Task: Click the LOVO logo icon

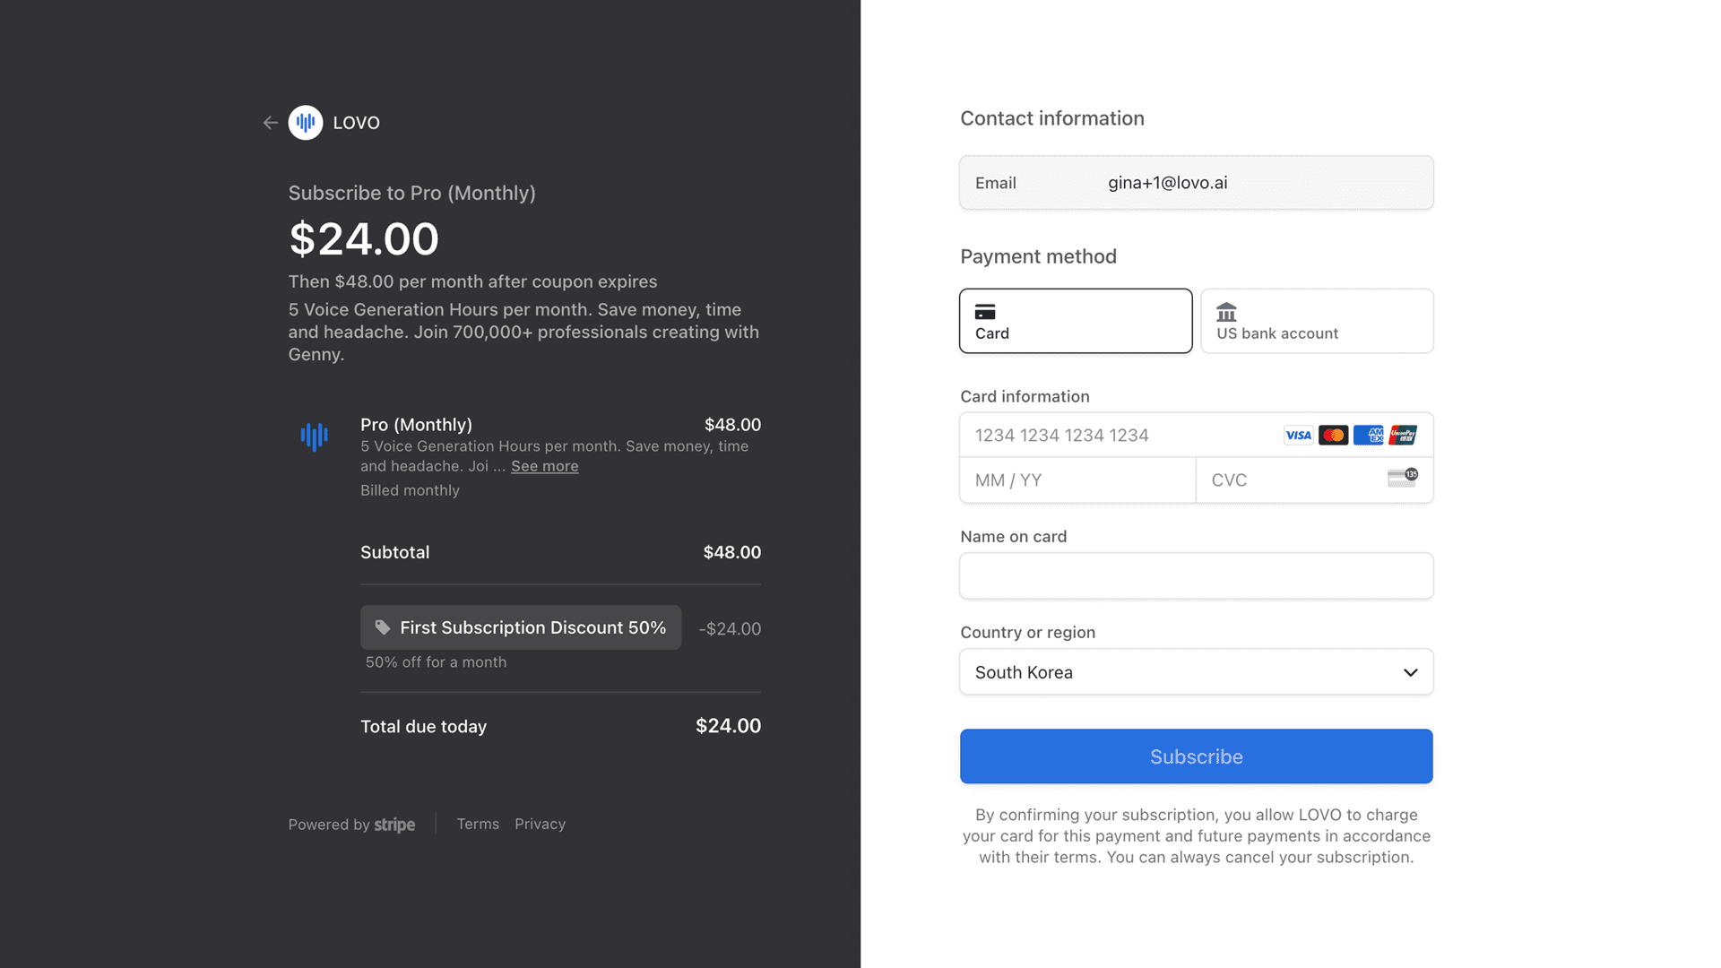Action: point(305,123)
